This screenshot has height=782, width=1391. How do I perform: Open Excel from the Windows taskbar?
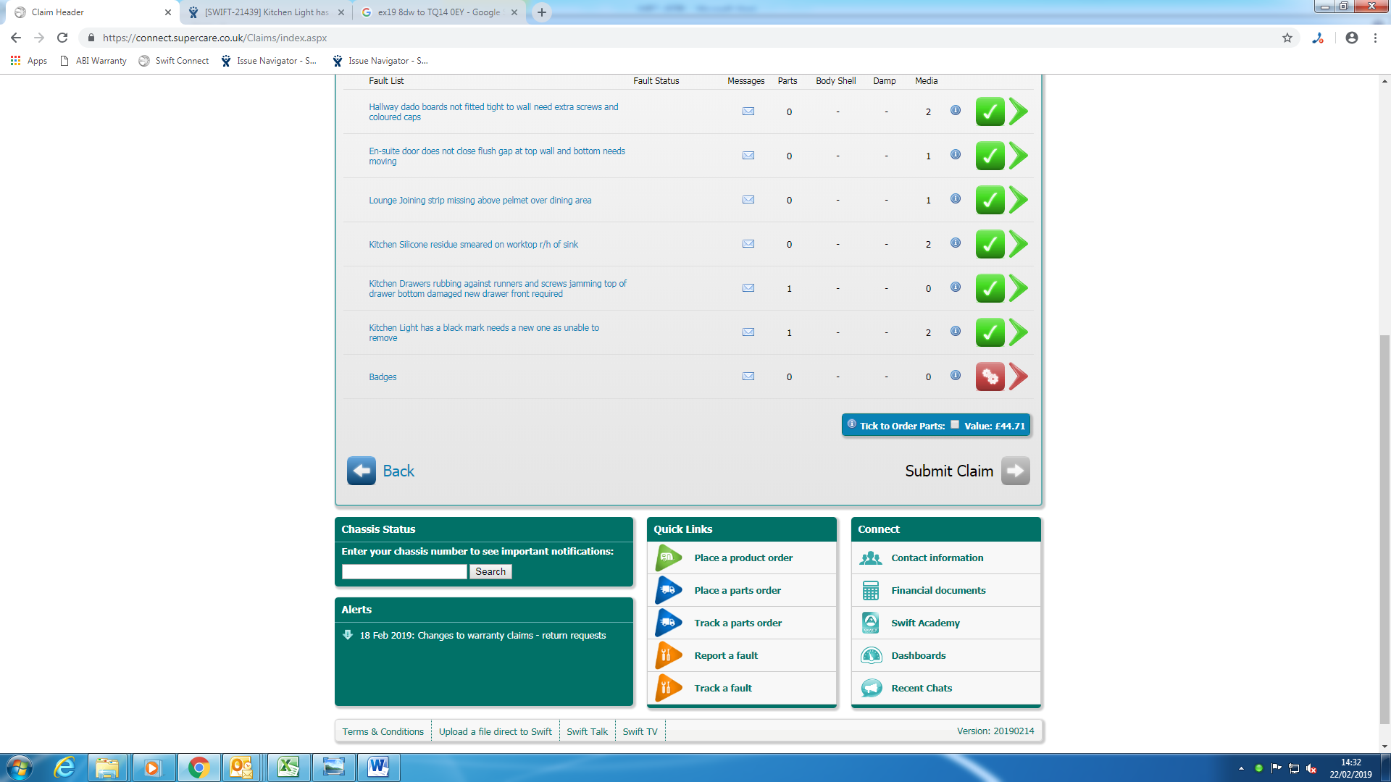tap(288, 767)
